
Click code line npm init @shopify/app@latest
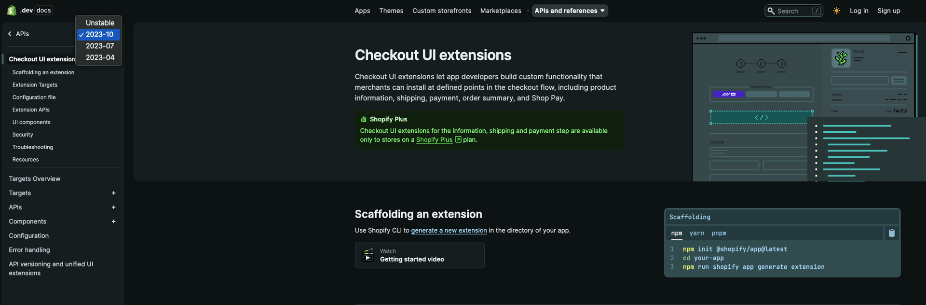click(x=735, y=249)
